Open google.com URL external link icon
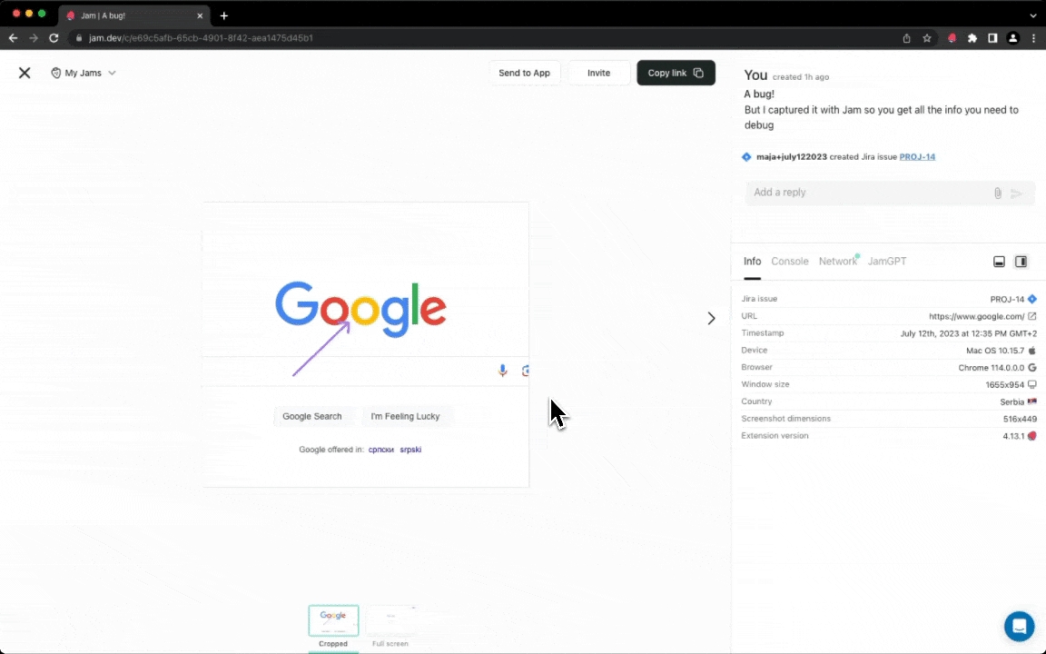This screenshot has width=1046, height=654. pos(1031,316)
